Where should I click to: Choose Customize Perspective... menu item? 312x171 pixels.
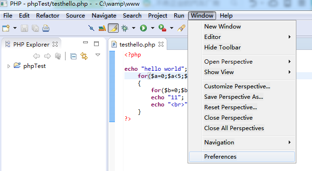click(x=242, y=86)
